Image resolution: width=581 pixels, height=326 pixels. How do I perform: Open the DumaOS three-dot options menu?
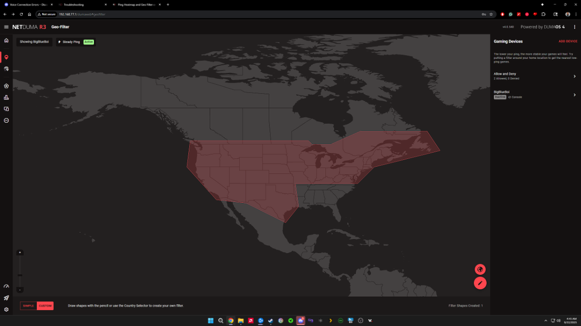click(x=574, y=27)
